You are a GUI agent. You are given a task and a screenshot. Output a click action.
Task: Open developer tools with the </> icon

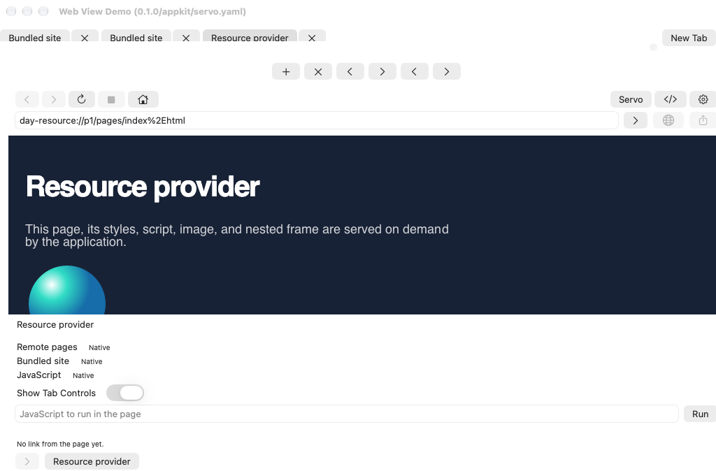(x=671, y=99)
